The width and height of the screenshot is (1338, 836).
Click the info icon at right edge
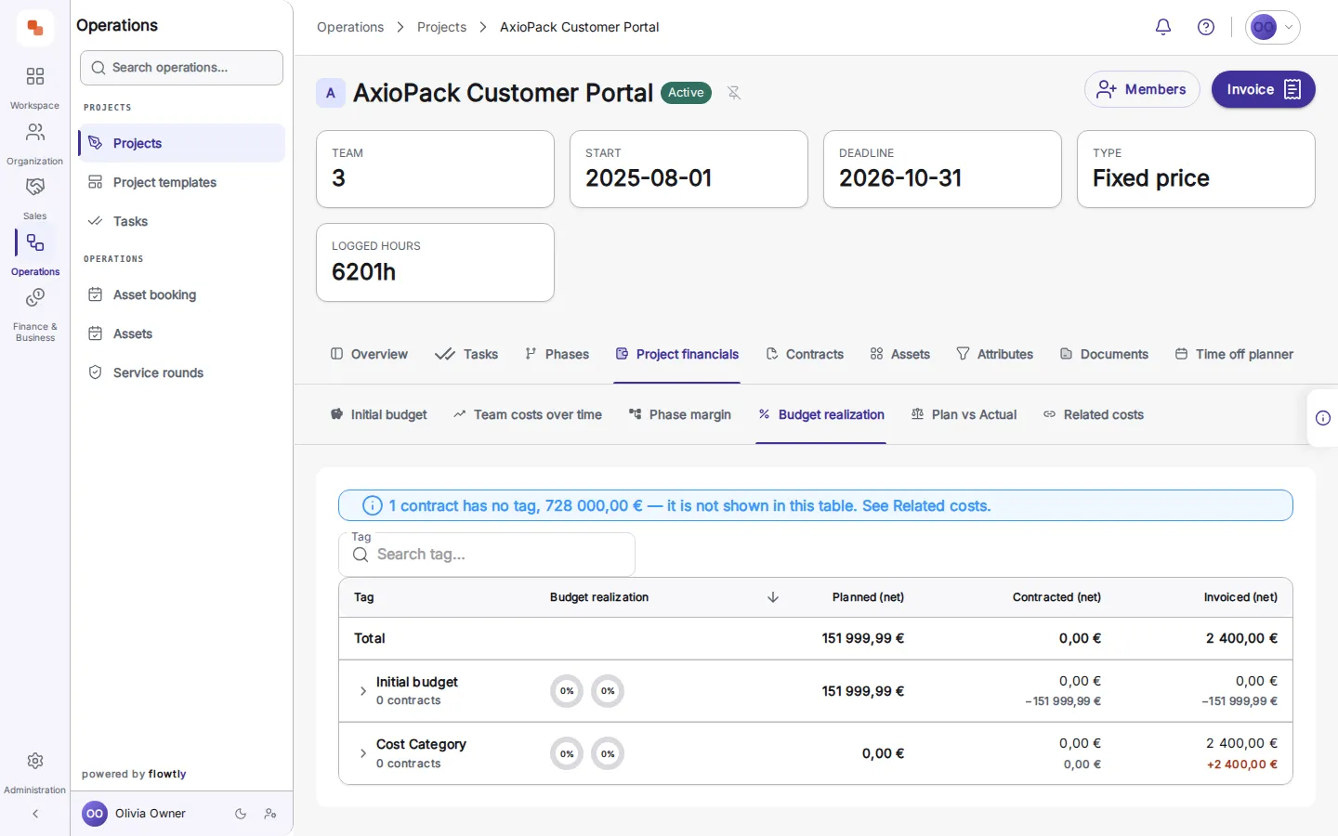(x=1323, y=418)
